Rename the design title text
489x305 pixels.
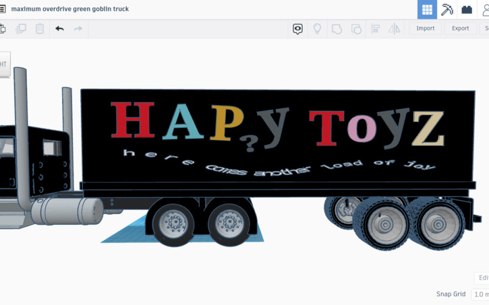tap(70, 9)
